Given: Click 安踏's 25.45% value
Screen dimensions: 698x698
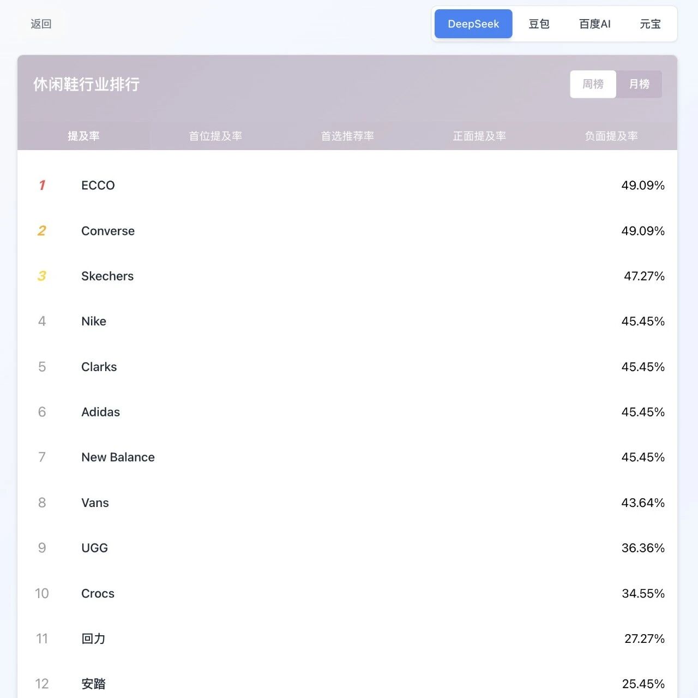Looking at the screenshot, I should pyautogui.click(x=643, y=684).
